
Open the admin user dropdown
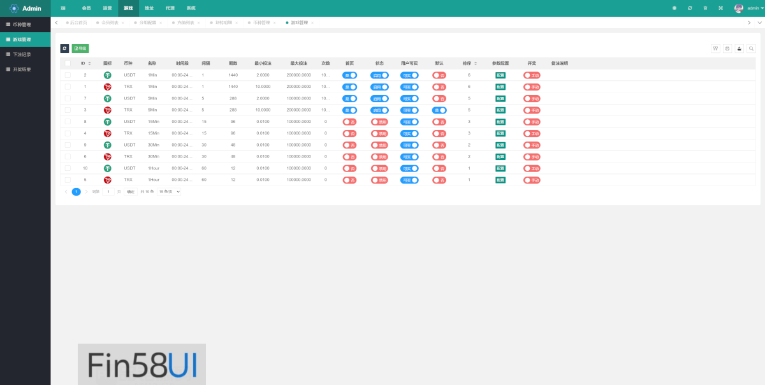coord(749,8)
